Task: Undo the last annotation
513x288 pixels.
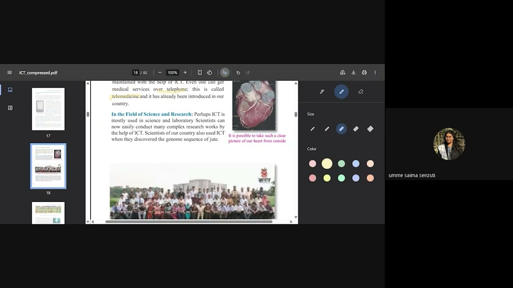Action: (x=238, y=72)
